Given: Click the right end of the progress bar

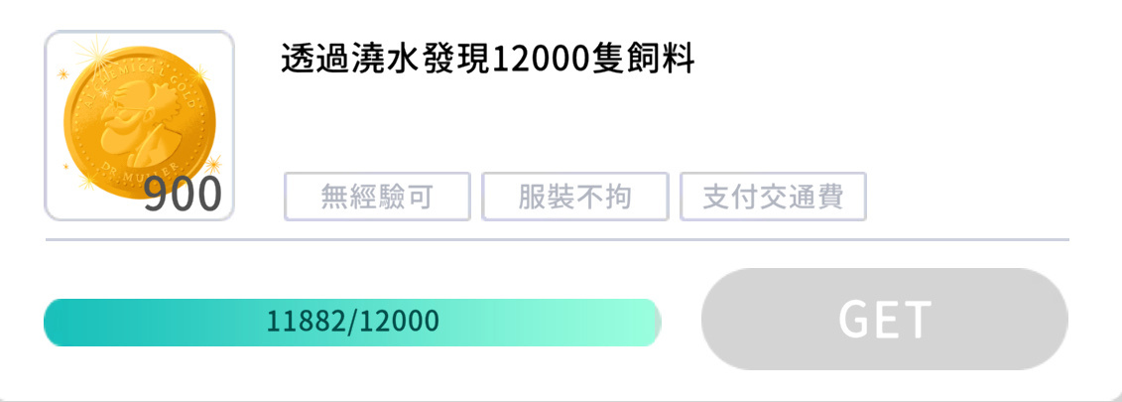Looking at the screenshot, I should pos(650,323).
